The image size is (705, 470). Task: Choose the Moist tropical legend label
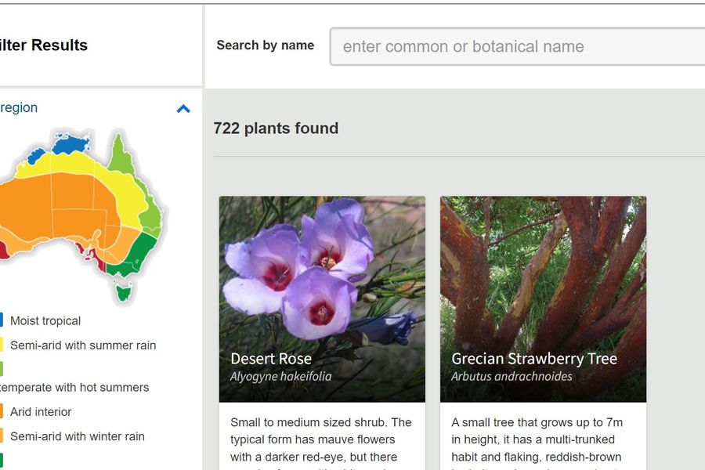coord(45,320)
